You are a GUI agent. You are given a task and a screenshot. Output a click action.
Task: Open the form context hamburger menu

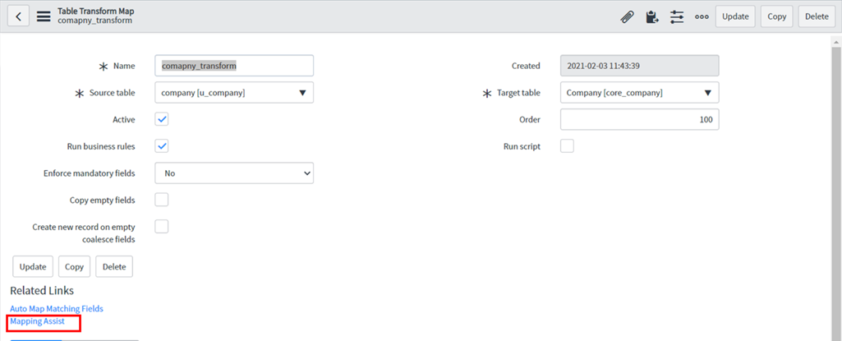click(x=44, y=16)
